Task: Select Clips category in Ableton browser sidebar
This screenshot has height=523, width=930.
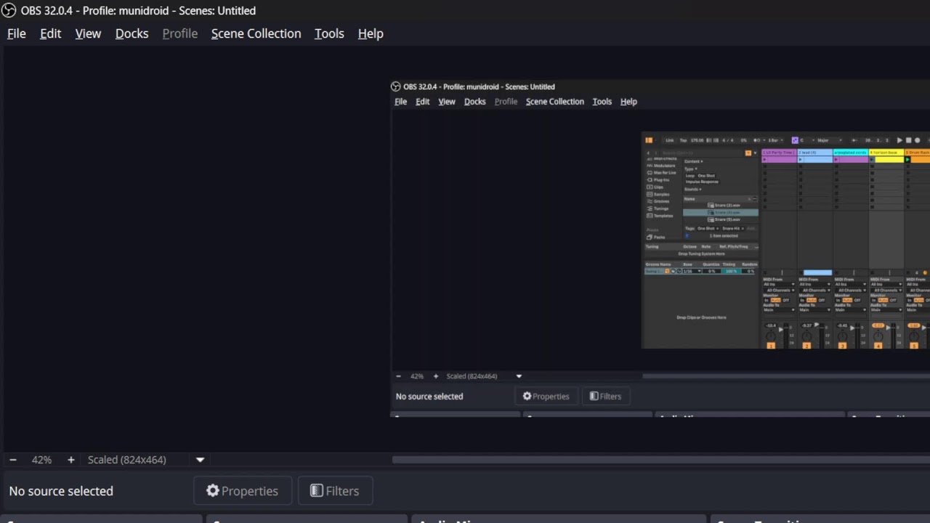Action: tap(655, 187)
